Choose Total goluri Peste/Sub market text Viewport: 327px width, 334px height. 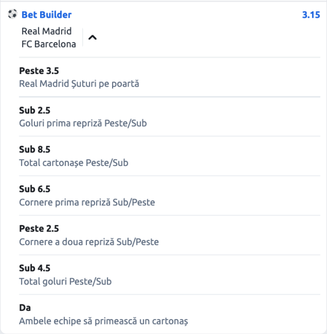65,281
